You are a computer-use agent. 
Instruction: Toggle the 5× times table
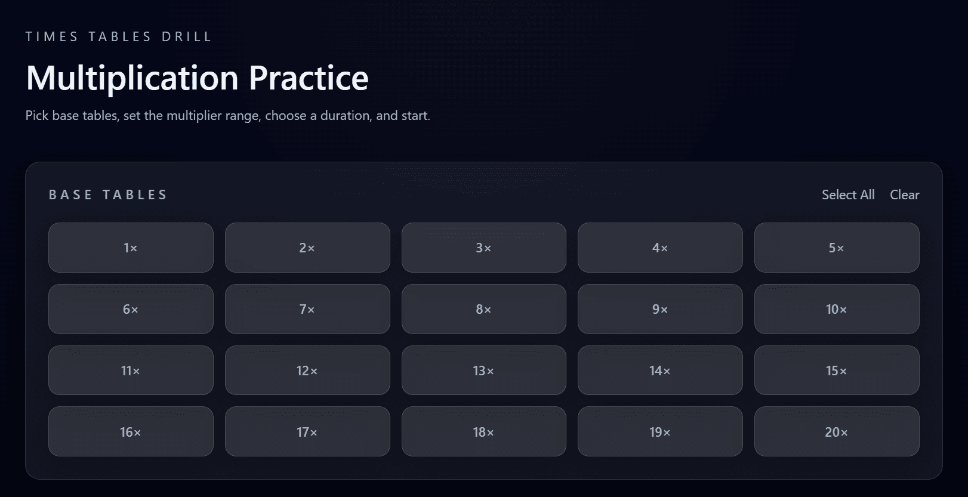836,248
